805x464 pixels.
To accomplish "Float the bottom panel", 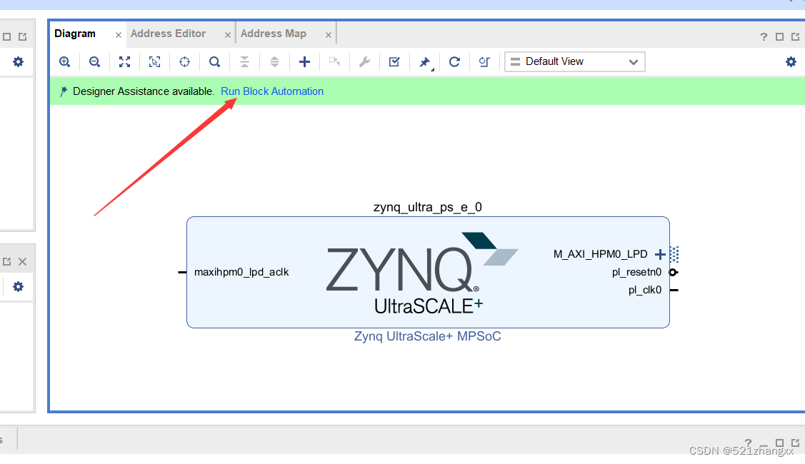I will (795, 443).
